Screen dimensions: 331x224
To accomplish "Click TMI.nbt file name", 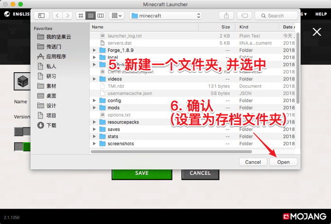I will point(116,86).
